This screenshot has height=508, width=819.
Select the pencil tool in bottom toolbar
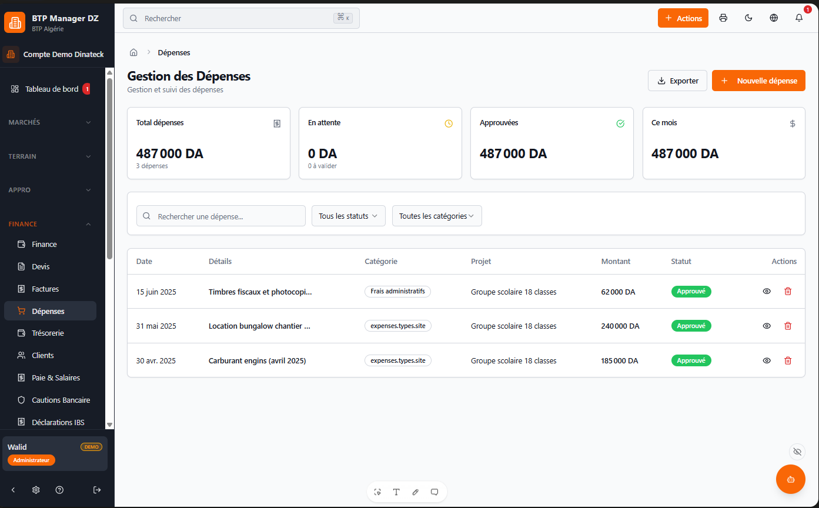pyautogui.click(x=416, y=492)
